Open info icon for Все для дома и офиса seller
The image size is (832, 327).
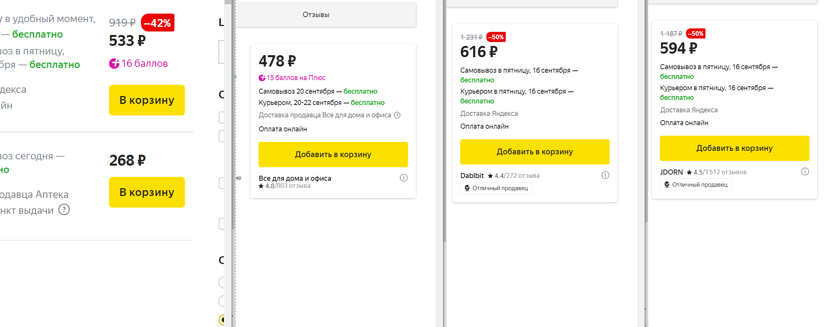[x=403, y=178]
